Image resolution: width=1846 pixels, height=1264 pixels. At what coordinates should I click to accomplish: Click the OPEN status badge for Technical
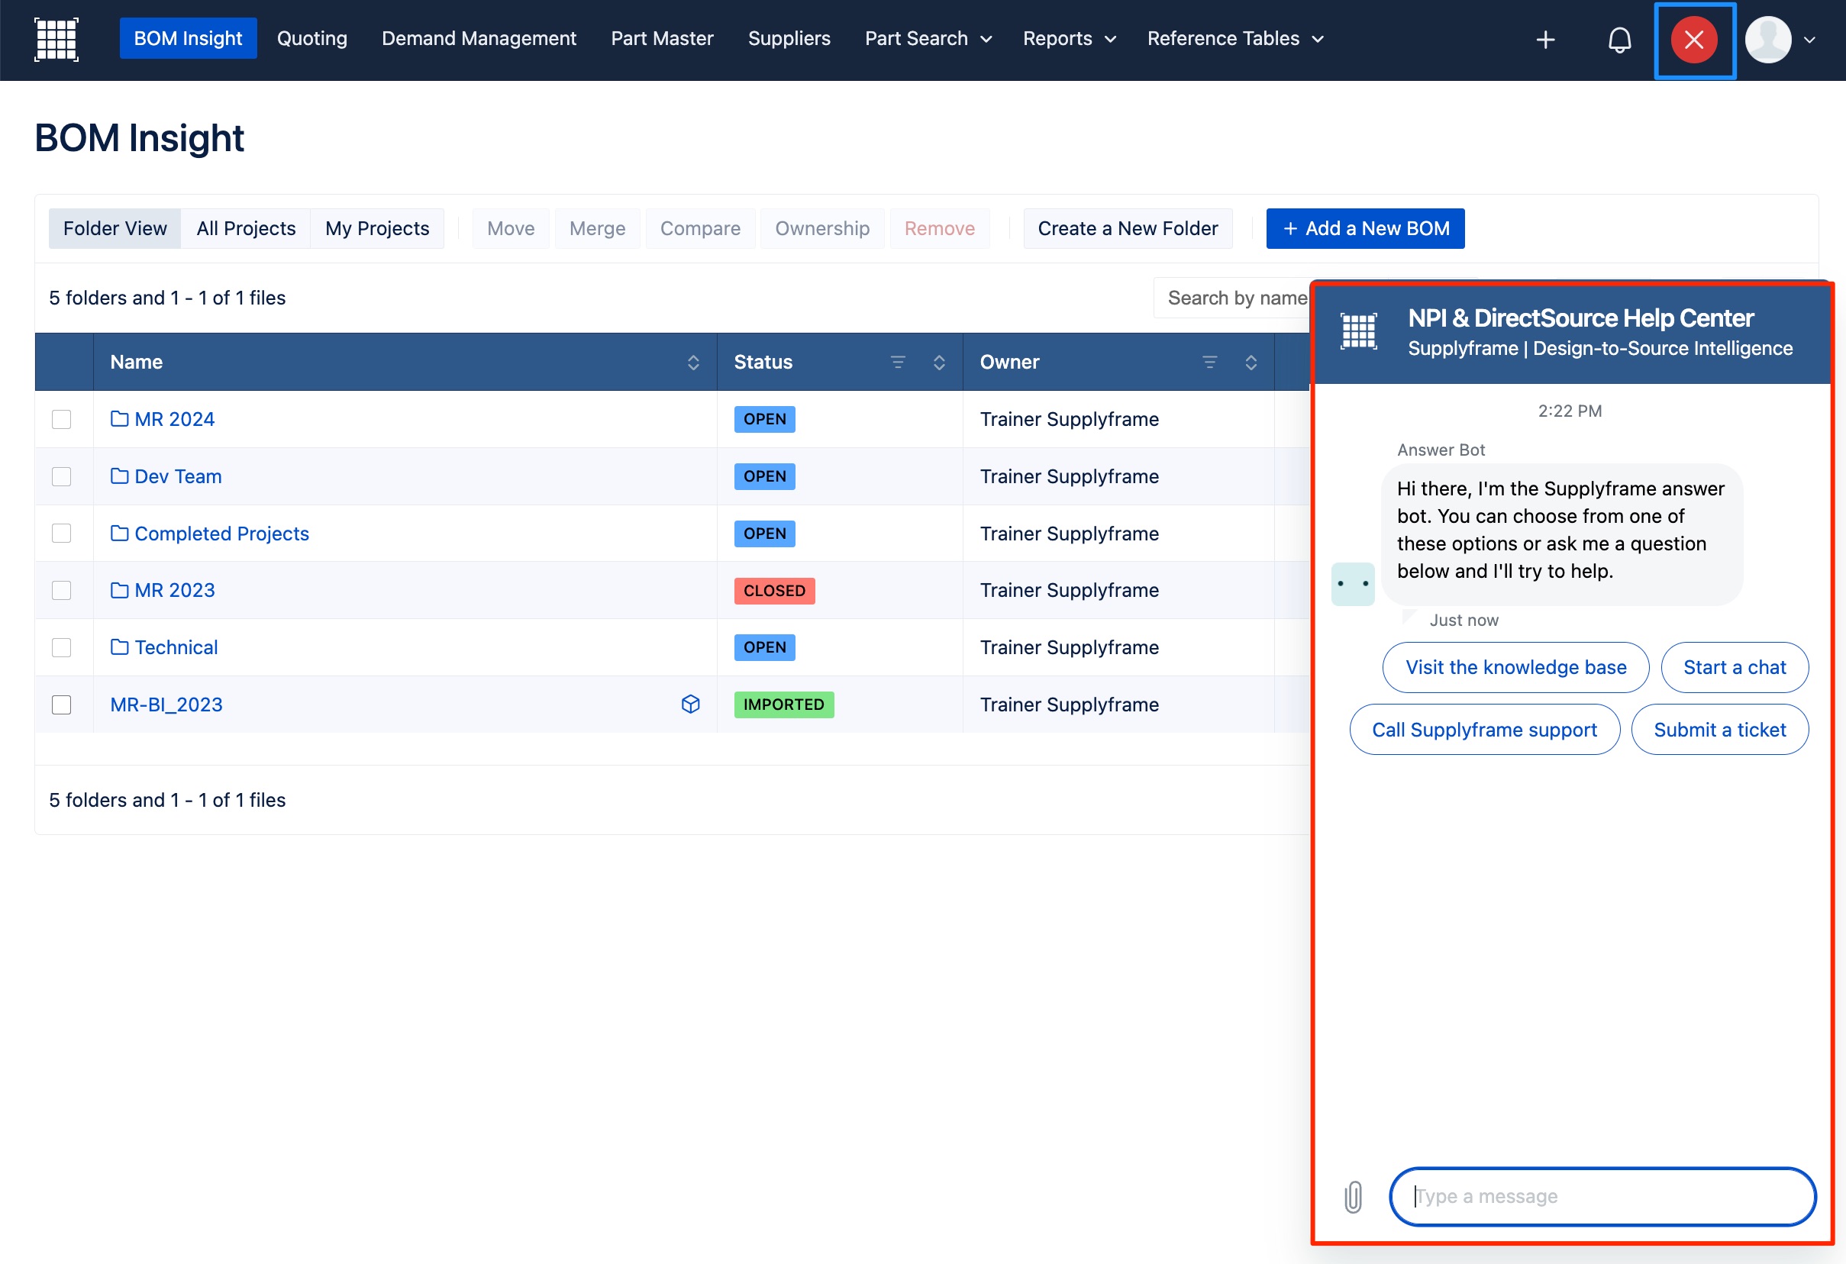click(x=764, y=648)
